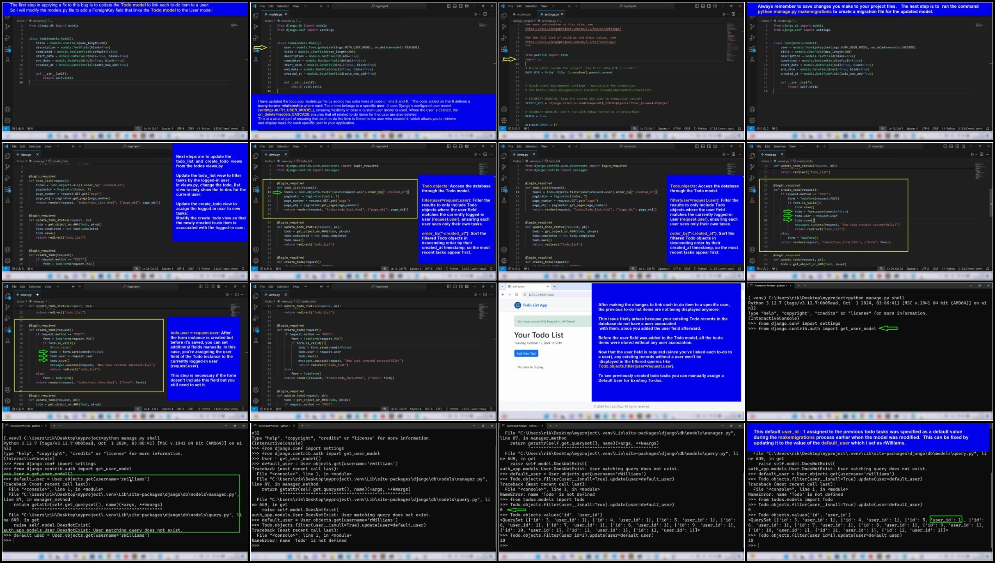Toggle Panel in the models.py-only tab window
Image resolution: width=995 pixels, height=563 pixels.
pyautogui.click(x=455, y=6)
